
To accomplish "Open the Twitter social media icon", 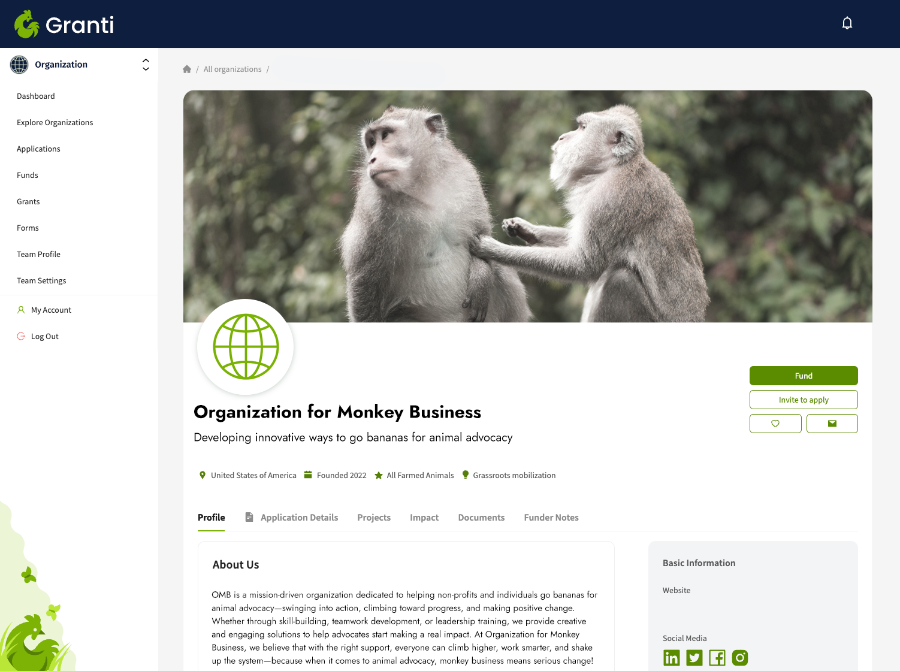I will [x=694, y=657].
